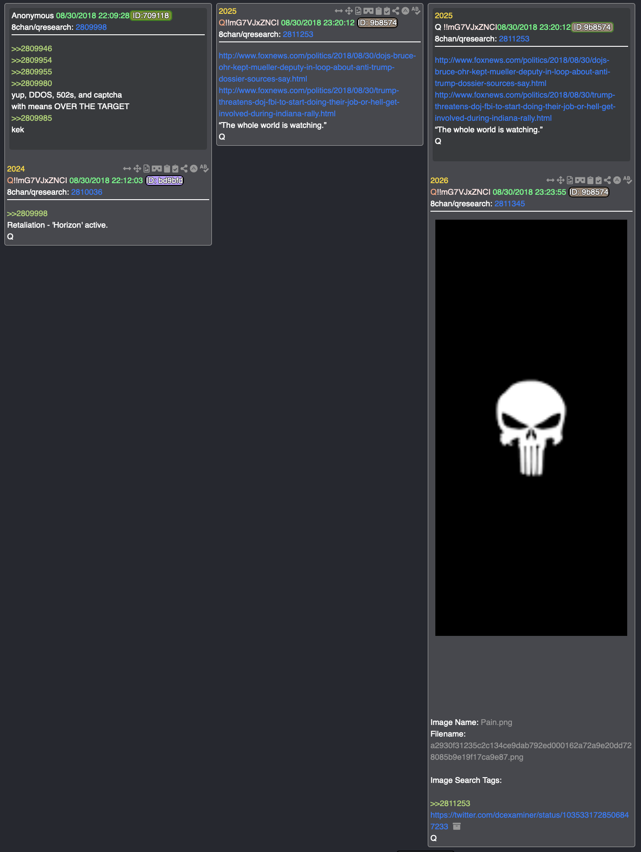This screenshot has height=852, width=641.
Task: Click plain clipboard icon on middle post 2025
Action: pyautogui.click(x=379, y=11)
